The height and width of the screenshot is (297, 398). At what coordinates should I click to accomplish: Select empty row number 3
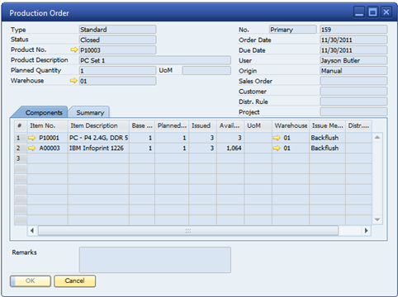21,158
